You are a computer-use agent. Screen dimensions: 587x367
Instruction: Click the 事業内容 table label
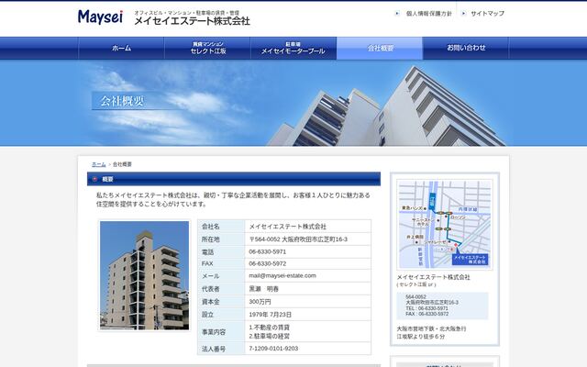(x=214, y=332)
